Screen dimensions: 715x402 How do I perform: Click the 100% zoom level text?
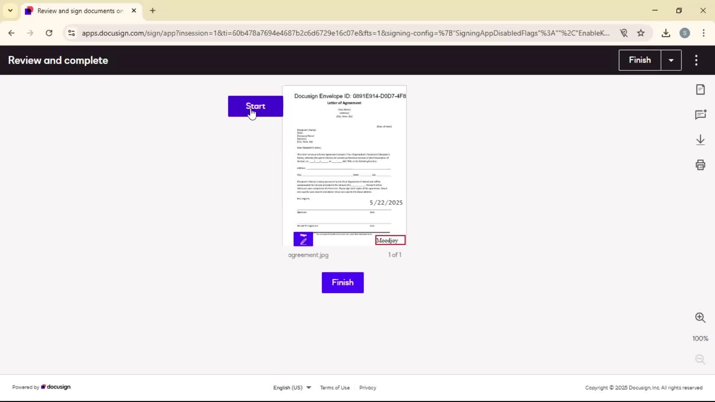click(x=700, y=339)
